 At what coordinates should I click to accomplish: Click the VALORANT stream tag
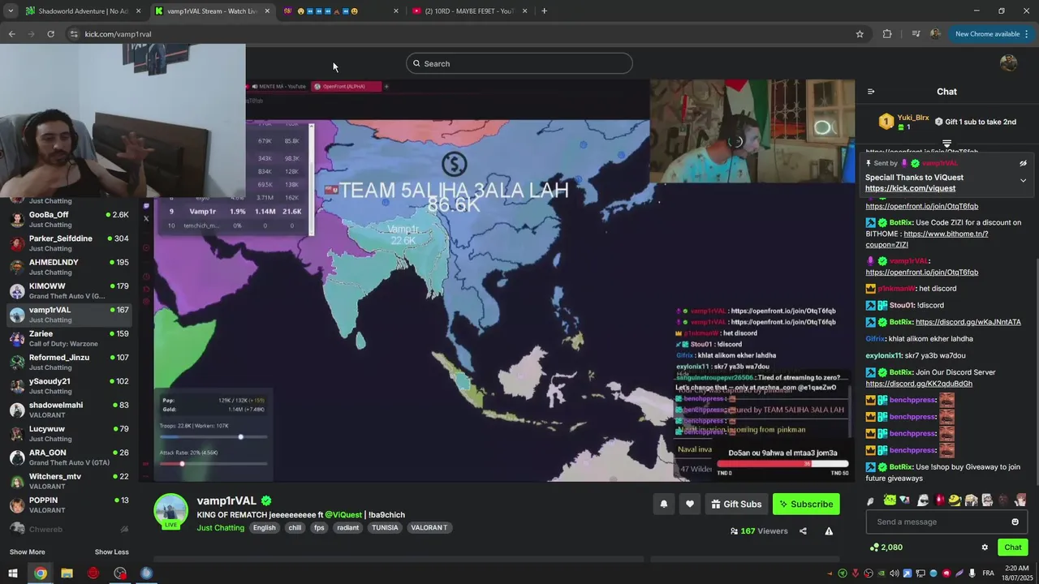coord(429,528)
